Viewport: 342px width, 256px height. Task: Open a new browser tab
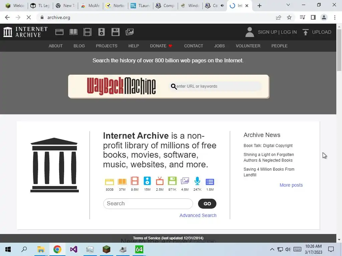[259, 6]
